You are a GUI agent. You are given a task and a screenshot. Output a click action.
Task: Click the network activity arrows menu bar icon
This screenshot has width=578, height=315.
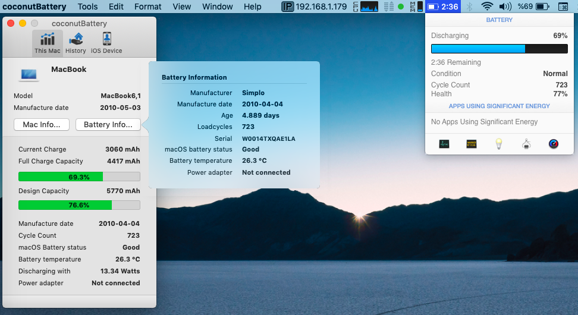click(388, 7)
